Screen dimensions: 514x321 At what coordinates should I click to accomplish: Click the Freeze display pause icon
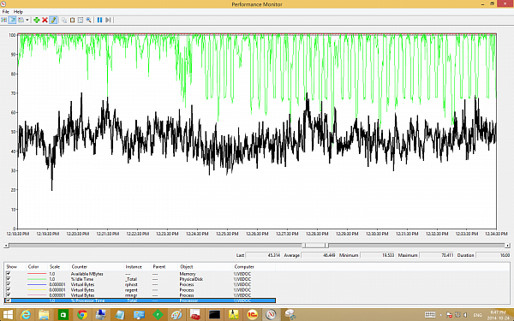(99, 20)
